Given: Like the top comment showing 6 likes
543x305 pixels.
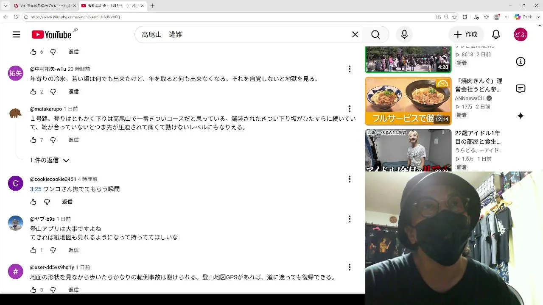Looking at the screenshot, I should coord(34,52).
